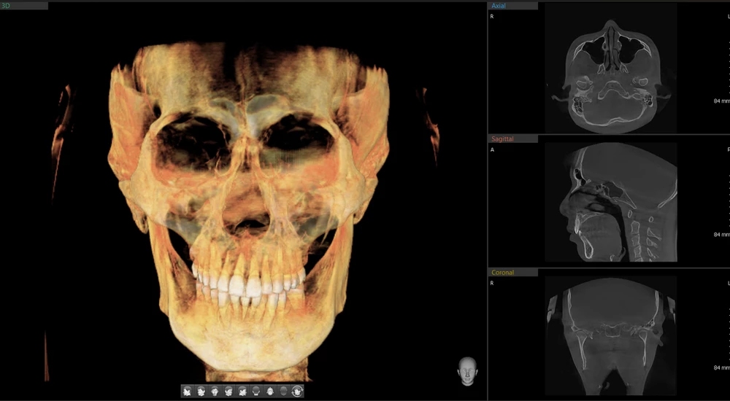The image size is (730, 401).
Task: Enable the auto-rotate head icon with circular arrows
Action: [297, 392]
